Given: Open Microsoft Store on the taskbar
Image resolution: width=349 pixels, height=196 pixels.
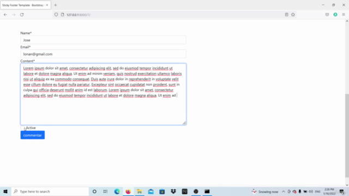Looking at the screenshot, I should [162, 191].
